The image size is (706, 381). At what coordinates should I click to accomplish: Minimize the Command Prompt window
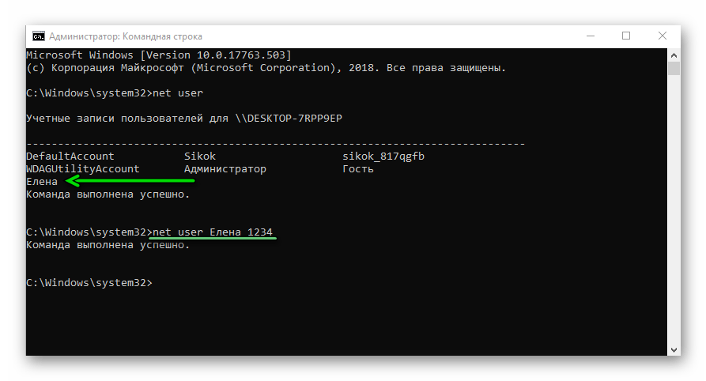[591, 36]
